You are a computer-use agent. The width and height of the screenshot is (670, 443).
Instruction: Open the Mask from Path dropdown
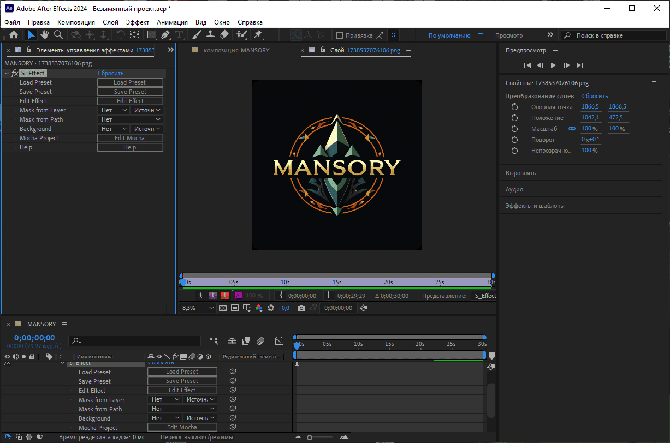tap(131, 119)
